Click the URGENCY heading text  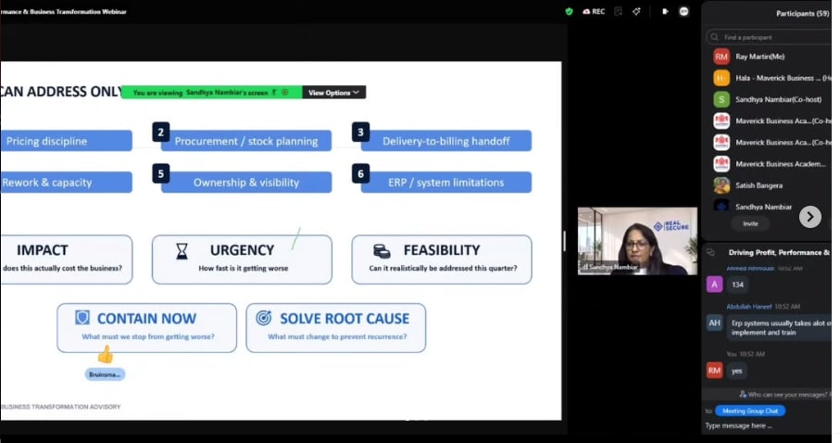pyautogui.click(x=242, y=250)
